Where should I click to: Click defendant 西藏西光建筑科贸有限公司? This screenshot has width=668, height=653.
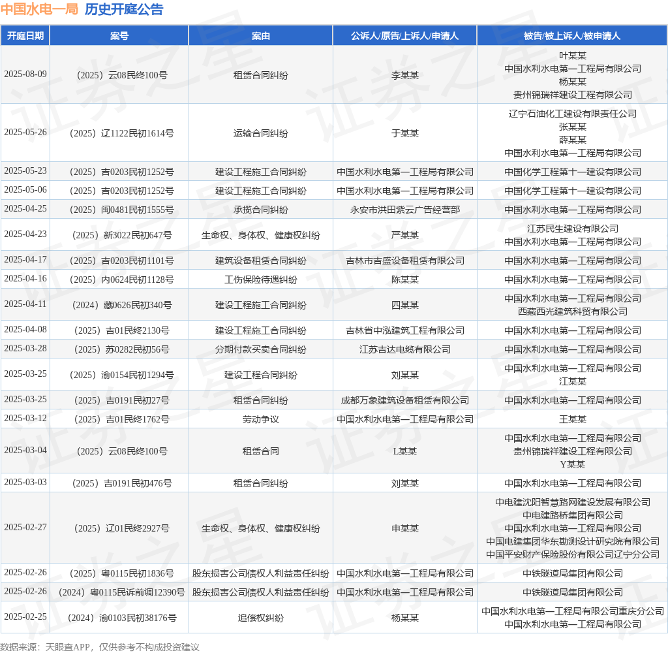[x=572, y=311]
